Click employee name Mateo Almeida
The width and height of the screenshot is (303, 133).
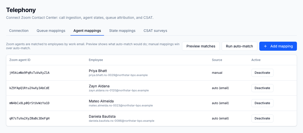tap(101, 101)
